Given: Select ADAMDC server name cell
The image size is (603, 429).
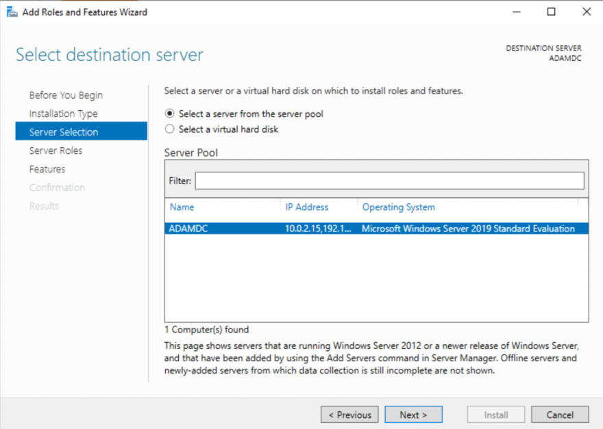Looking at the screenshot, I should tap(188, 229).
